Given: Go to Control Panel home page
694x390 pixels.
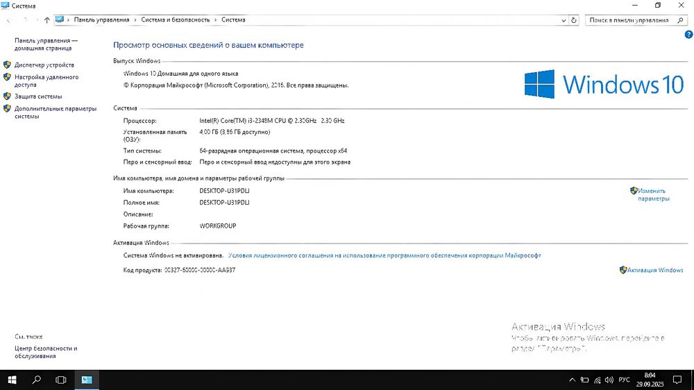Looking at the screenshot, I should coord(46,44).
